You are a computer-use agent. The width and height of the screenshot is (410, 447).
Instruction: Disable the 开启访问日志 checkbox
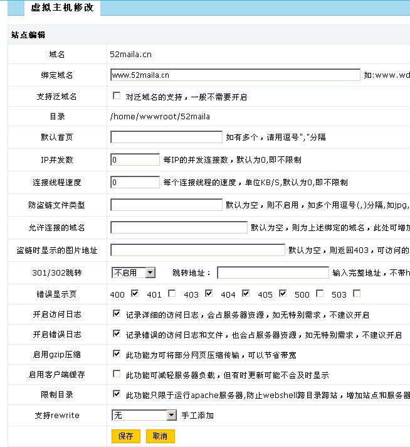click(x=116, y=313)
